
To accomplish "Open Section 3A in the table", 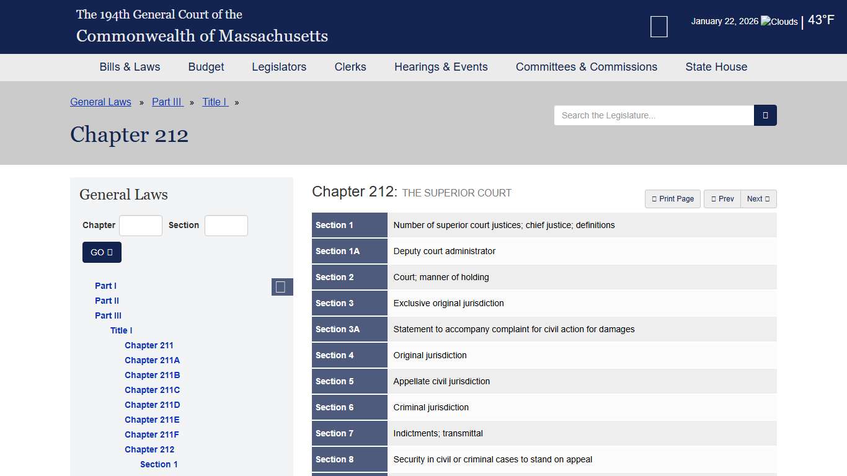I will [x=337, y=329].
